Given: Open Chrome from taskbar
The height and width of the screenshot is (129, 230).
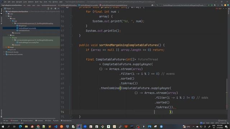Looking at the screenshot, I should click(38, 126).
